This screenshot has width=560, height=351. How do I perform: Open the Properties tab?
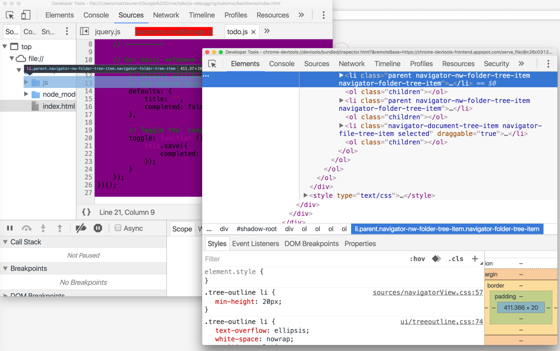[360, 244]
